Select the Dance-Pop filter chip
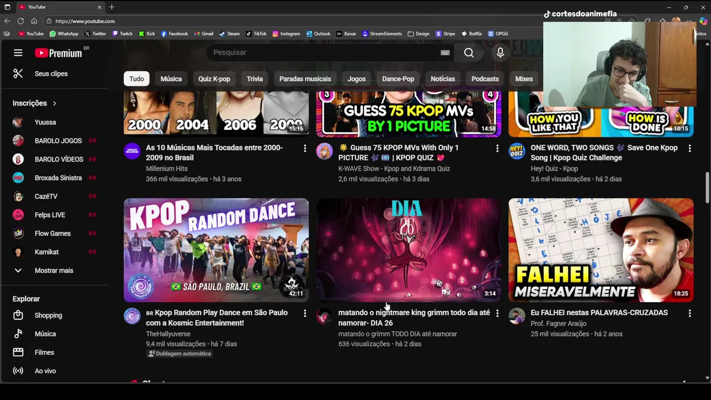Screen dimensions: 711x400 pyautogui.click(x=398, y=79)
